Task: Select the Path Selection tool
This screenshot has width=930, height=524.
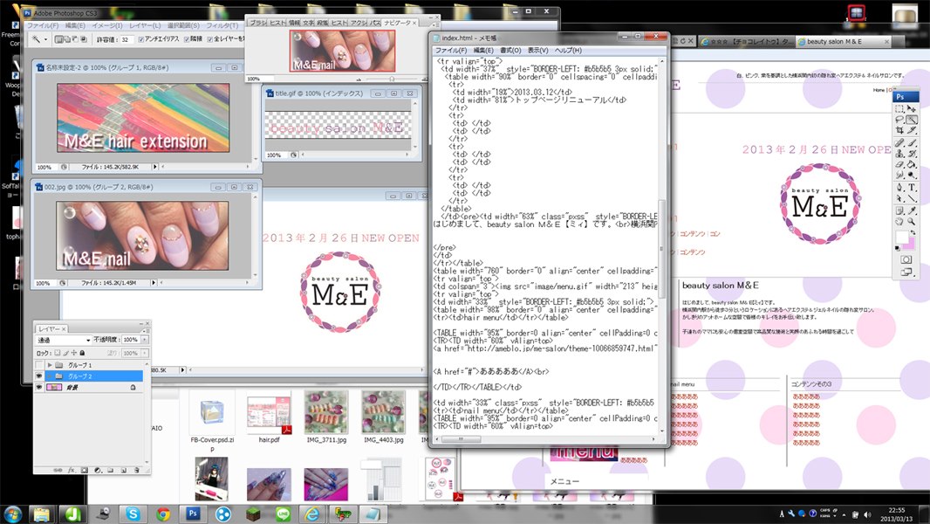Action: point(899,198)
